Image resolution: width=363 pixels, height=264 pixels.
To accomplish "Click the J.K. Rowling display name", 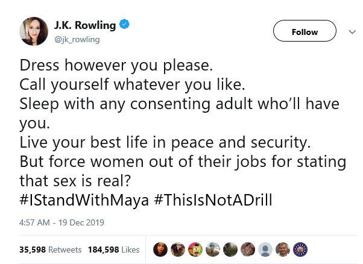I will 85,25.
